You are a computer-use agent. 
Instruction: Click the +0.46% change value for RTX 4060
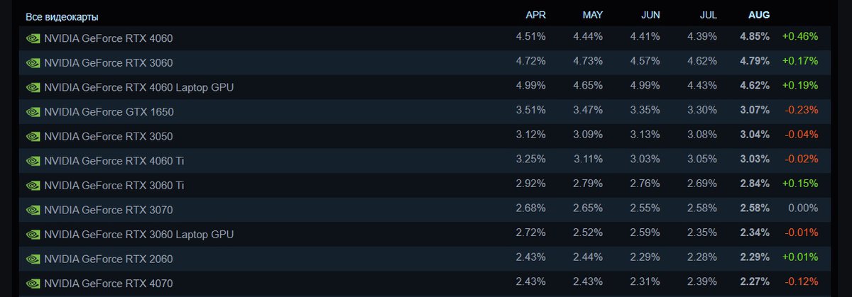(799, 37)
